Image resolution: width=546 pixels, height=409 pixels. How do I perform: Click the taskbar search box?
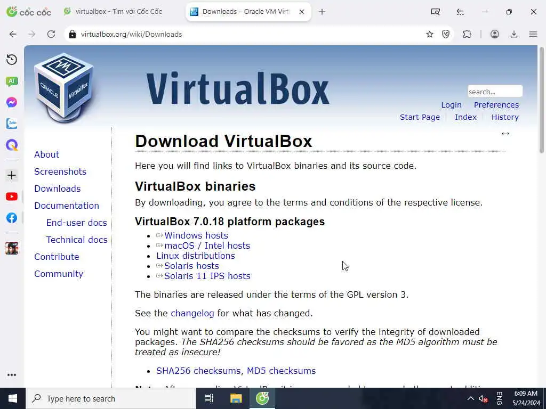pos(111,398)
